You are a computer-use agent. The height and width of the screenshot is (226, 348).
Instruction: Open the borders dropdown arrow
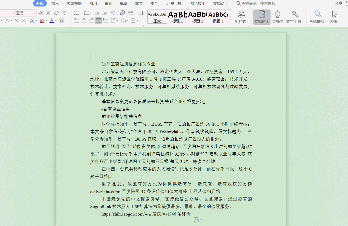(137, 21)
